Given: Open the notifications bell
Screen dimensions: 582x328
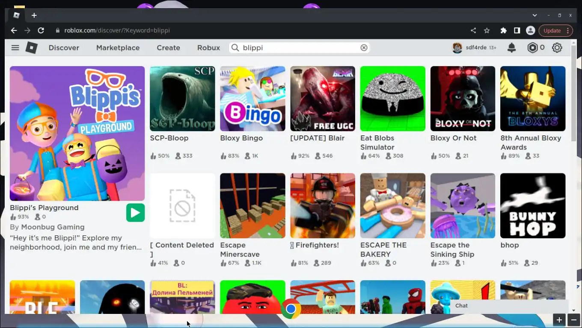Looking at the screenshot, I should coord(511,48).
